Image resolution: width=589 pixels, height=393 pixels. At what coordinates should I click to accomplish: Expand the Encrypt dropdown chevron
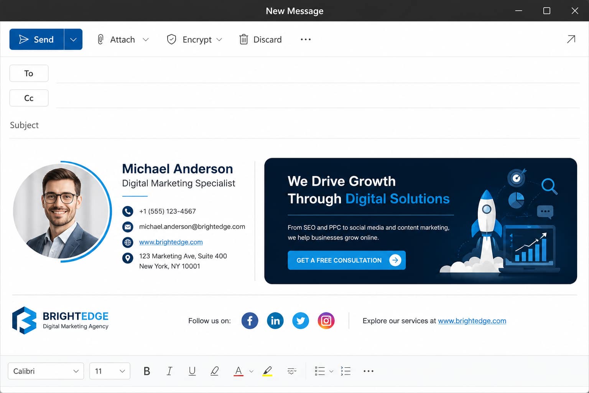219,39
